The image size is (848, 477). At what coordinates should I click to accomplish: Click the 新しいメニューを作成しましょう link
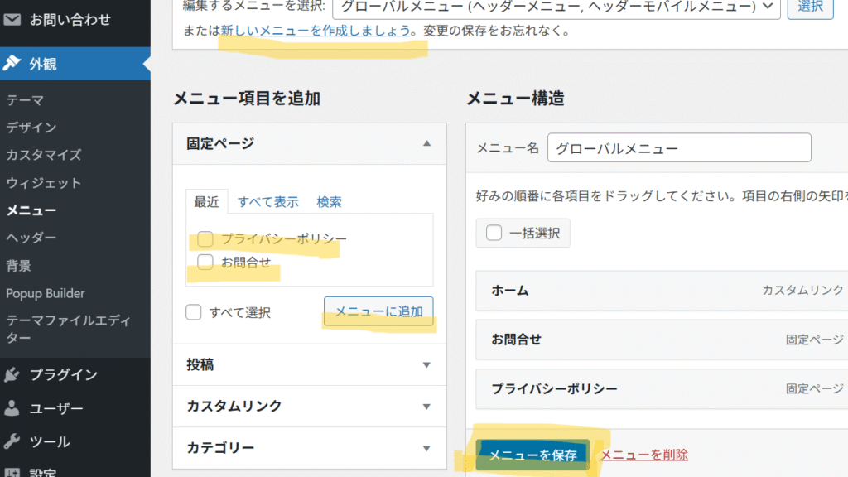tap(316, 31)
